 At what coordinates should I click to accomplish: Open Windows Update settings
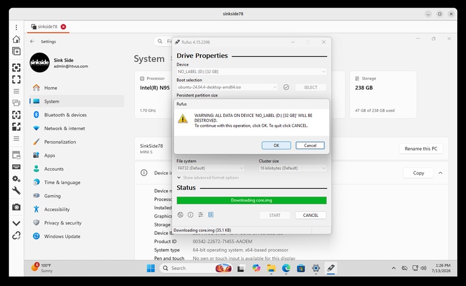[x=77, y=236]
